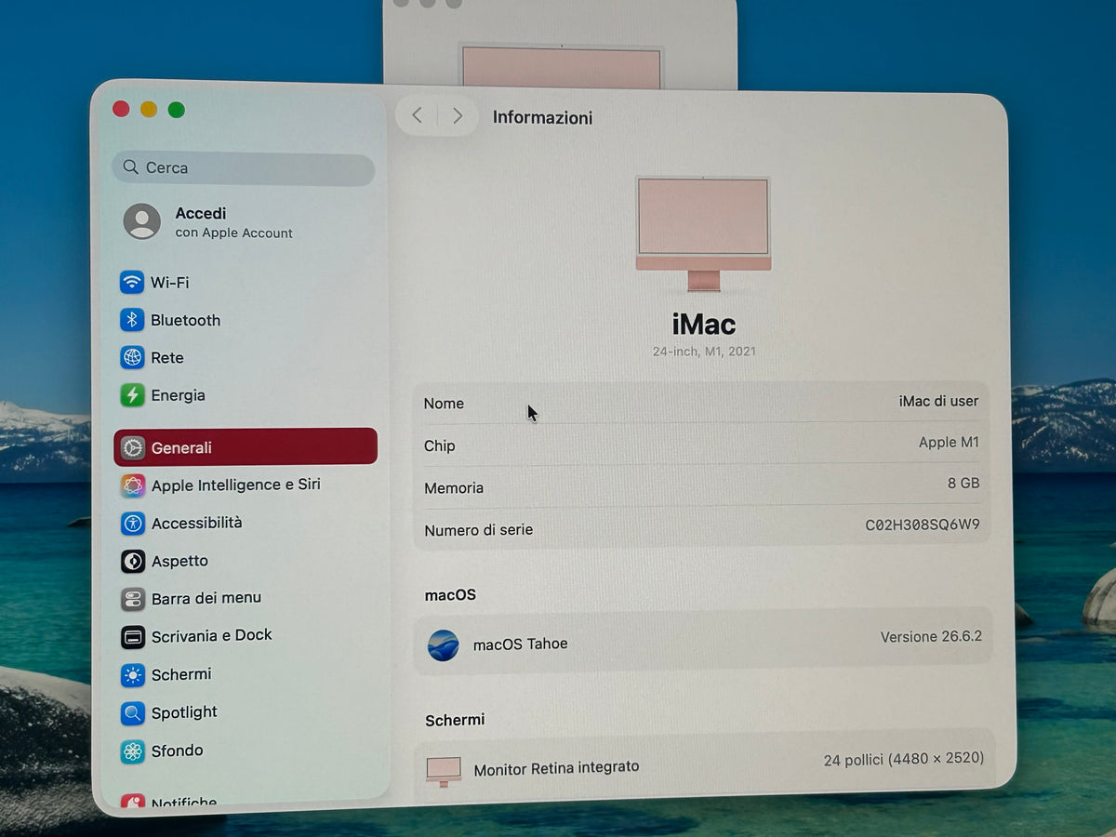Open the Bluetooth settings pane
This screenshot has width=1116, height=837.
pyautogui.click(x=245, y=320)
